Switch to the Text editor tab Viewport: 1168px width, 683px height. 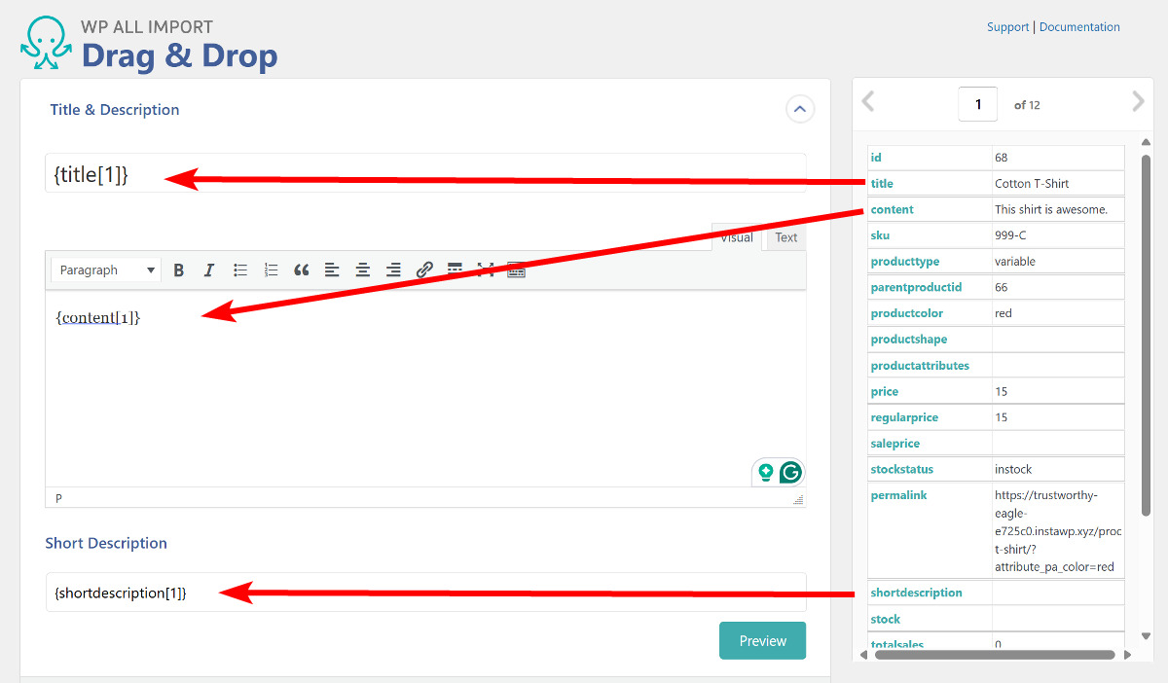[x=786, y=237]
